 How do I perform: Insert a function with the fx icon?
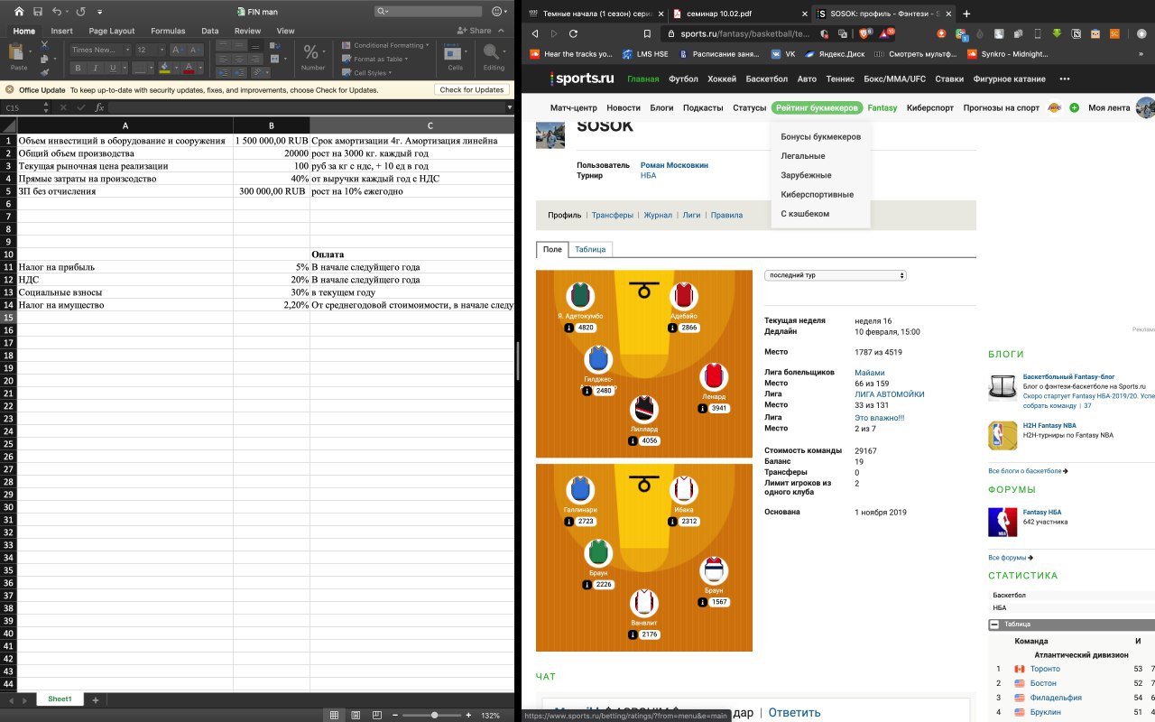pyautogui.click(x=99, y=107)
